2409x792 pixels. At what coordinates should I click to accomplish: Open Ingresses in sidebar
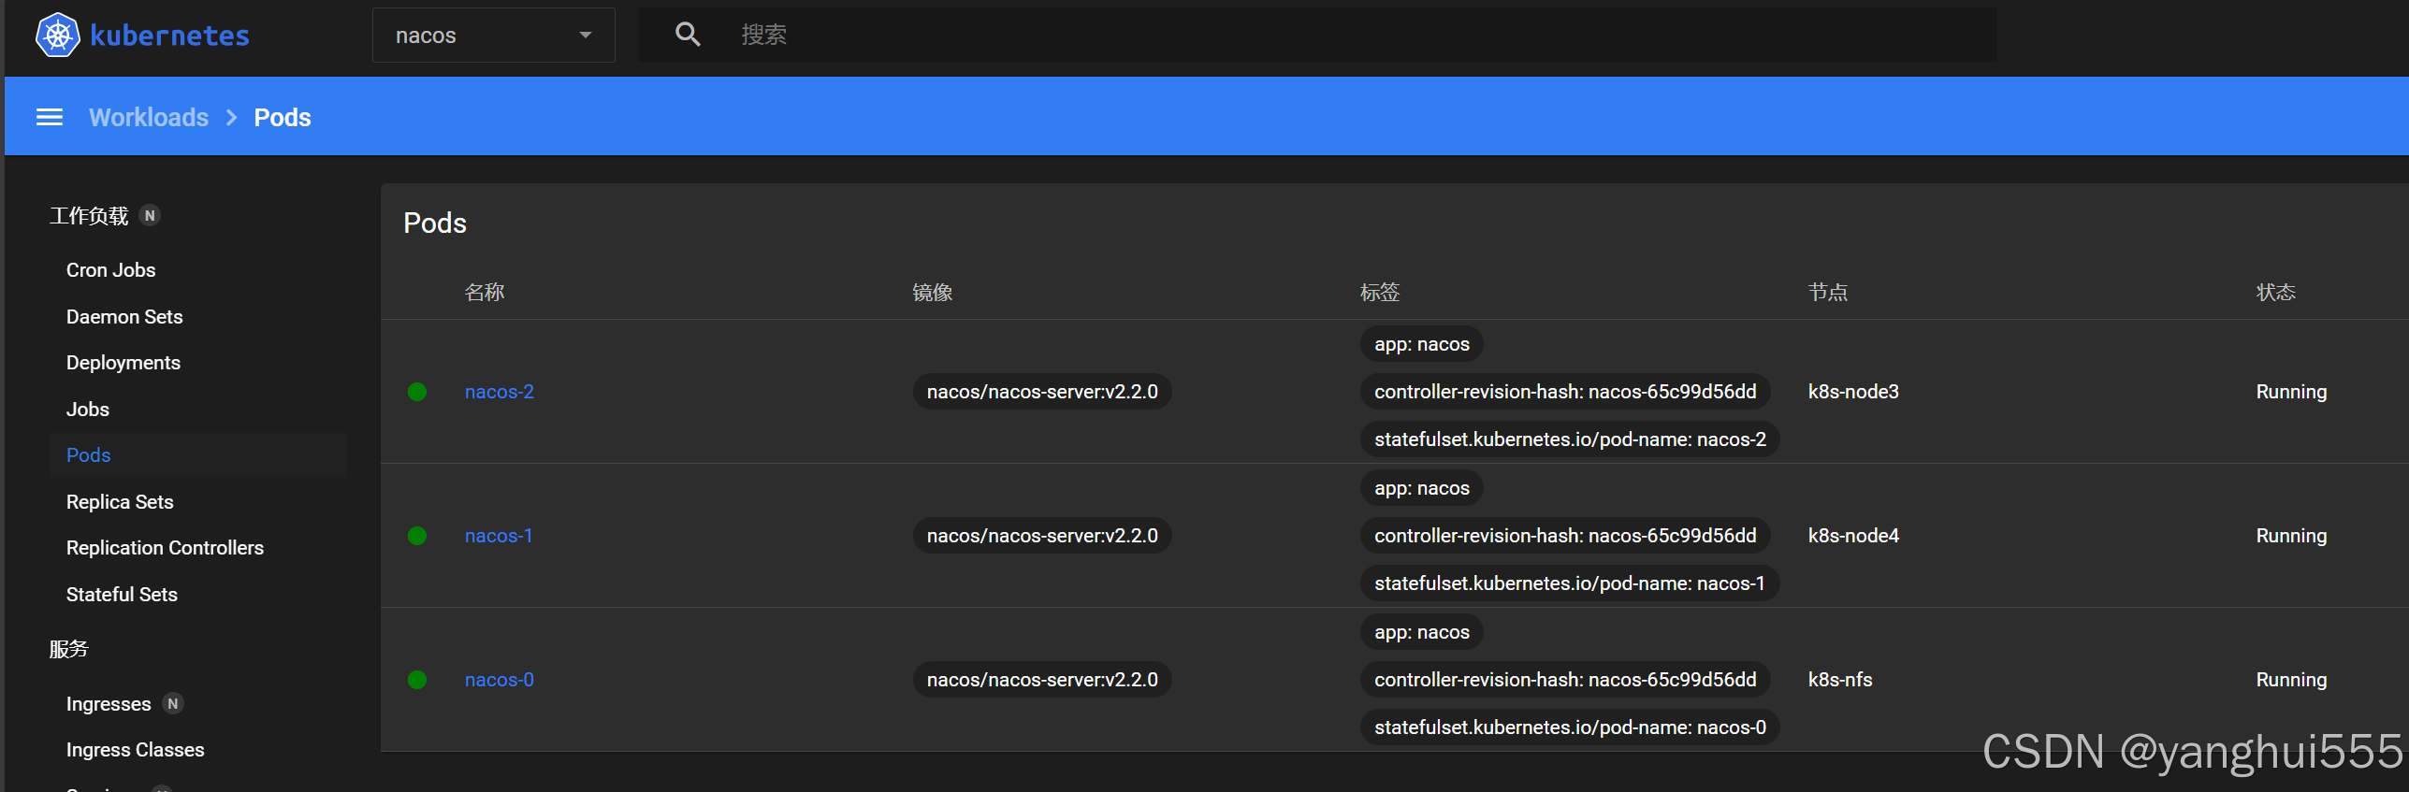(109, 704)
